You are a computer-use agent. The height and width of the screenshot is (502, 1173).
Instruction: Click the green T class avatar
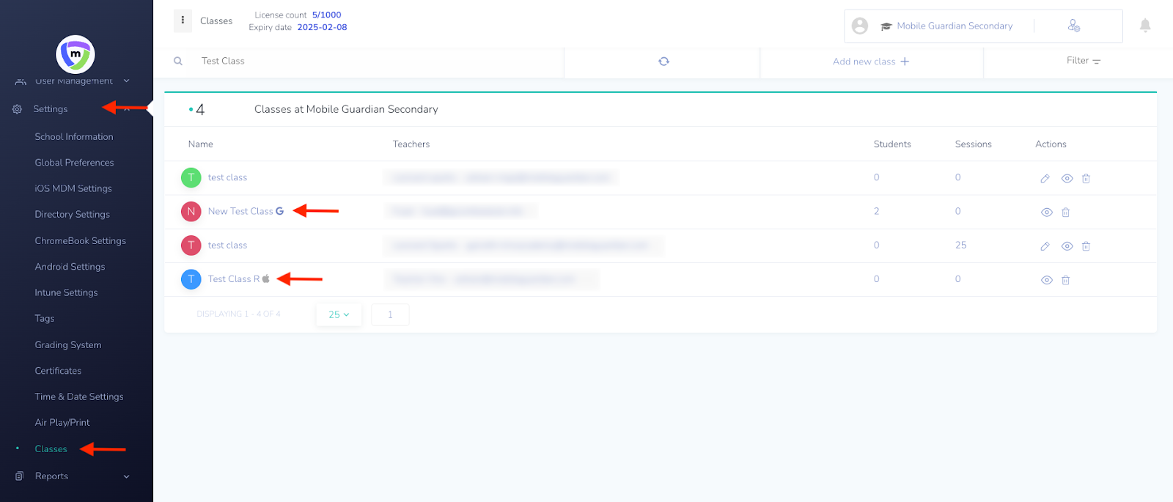(x=191, y=177)
